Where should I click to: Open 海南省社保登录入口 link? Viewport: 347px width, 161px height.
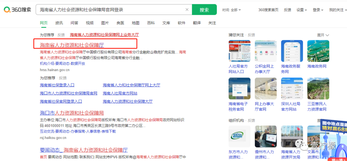point(57,85)
